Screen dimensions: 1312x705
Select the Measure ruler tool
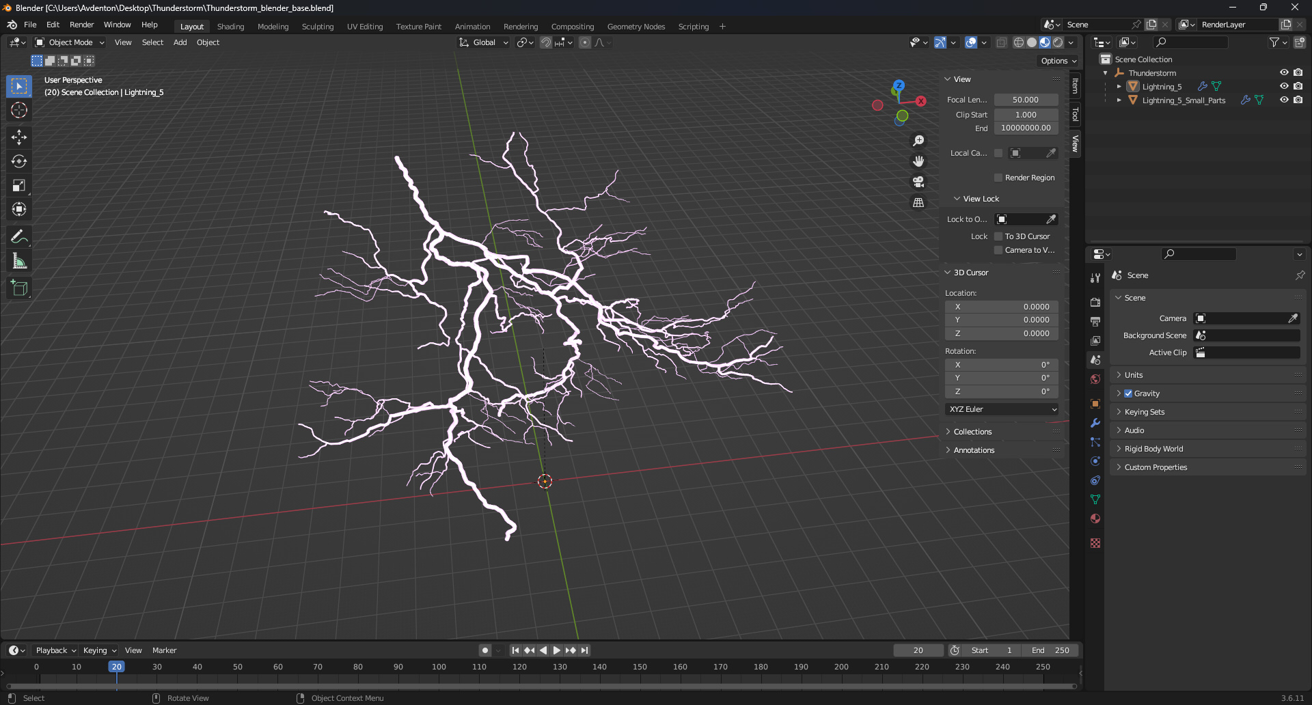(19, 261)
